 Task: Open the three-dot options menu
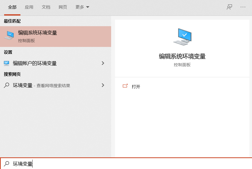pos(243,7)
